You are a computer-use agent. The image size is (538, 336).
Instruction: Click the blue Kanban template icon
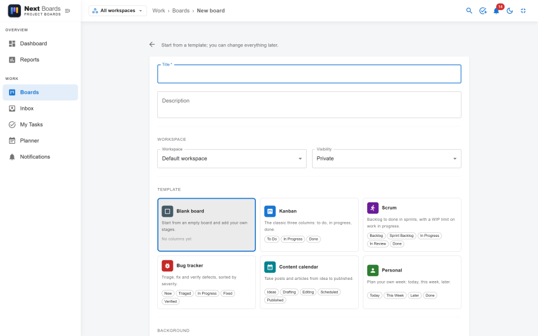click(x=270, y=211)
